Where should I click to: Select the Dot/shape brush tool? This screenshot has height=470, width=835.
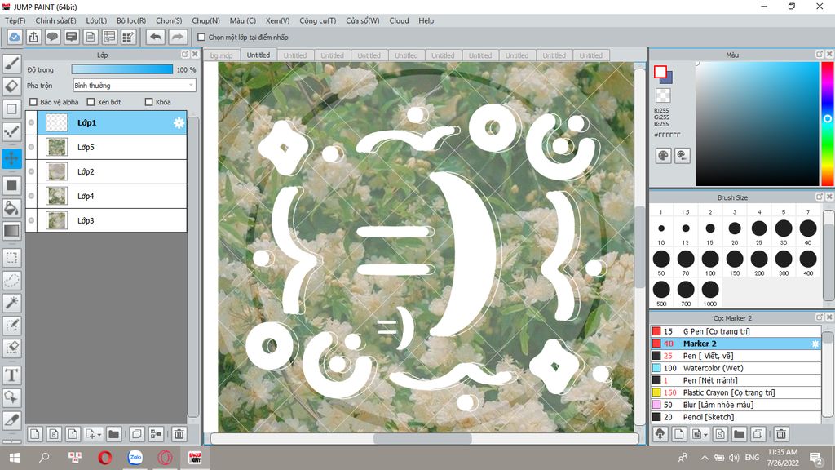tap(11, 131)
